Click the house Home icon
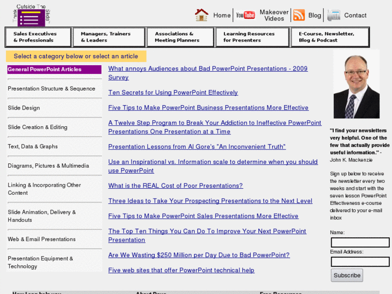392x294 pixels. point(202,15)
